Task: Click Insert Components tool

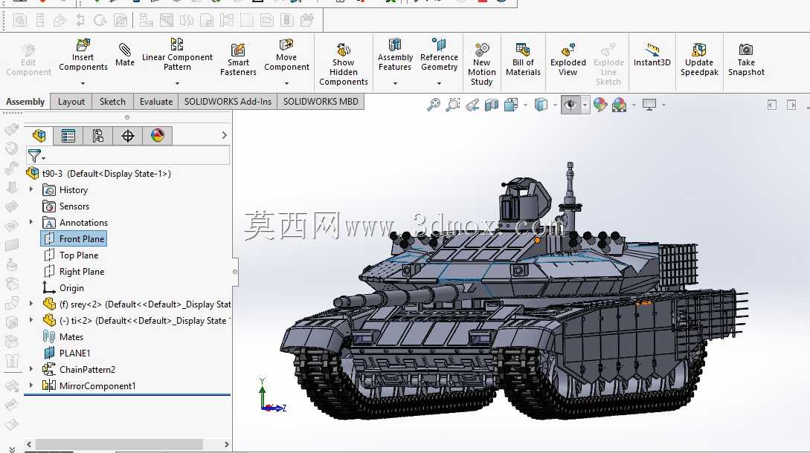Action: [83, 55]
